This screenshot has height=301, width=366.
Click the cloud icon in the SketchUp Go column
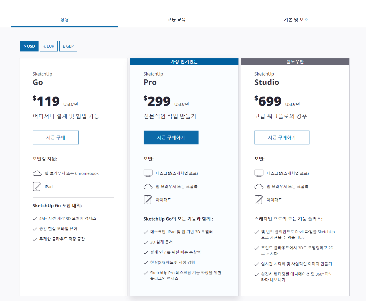(x=37, y=173)
